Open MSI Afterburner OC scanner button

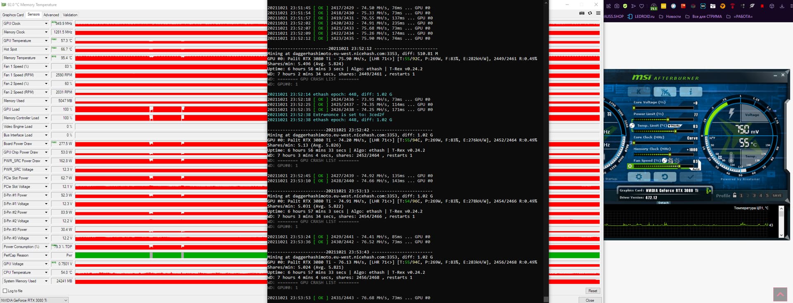tap(665, 92)
